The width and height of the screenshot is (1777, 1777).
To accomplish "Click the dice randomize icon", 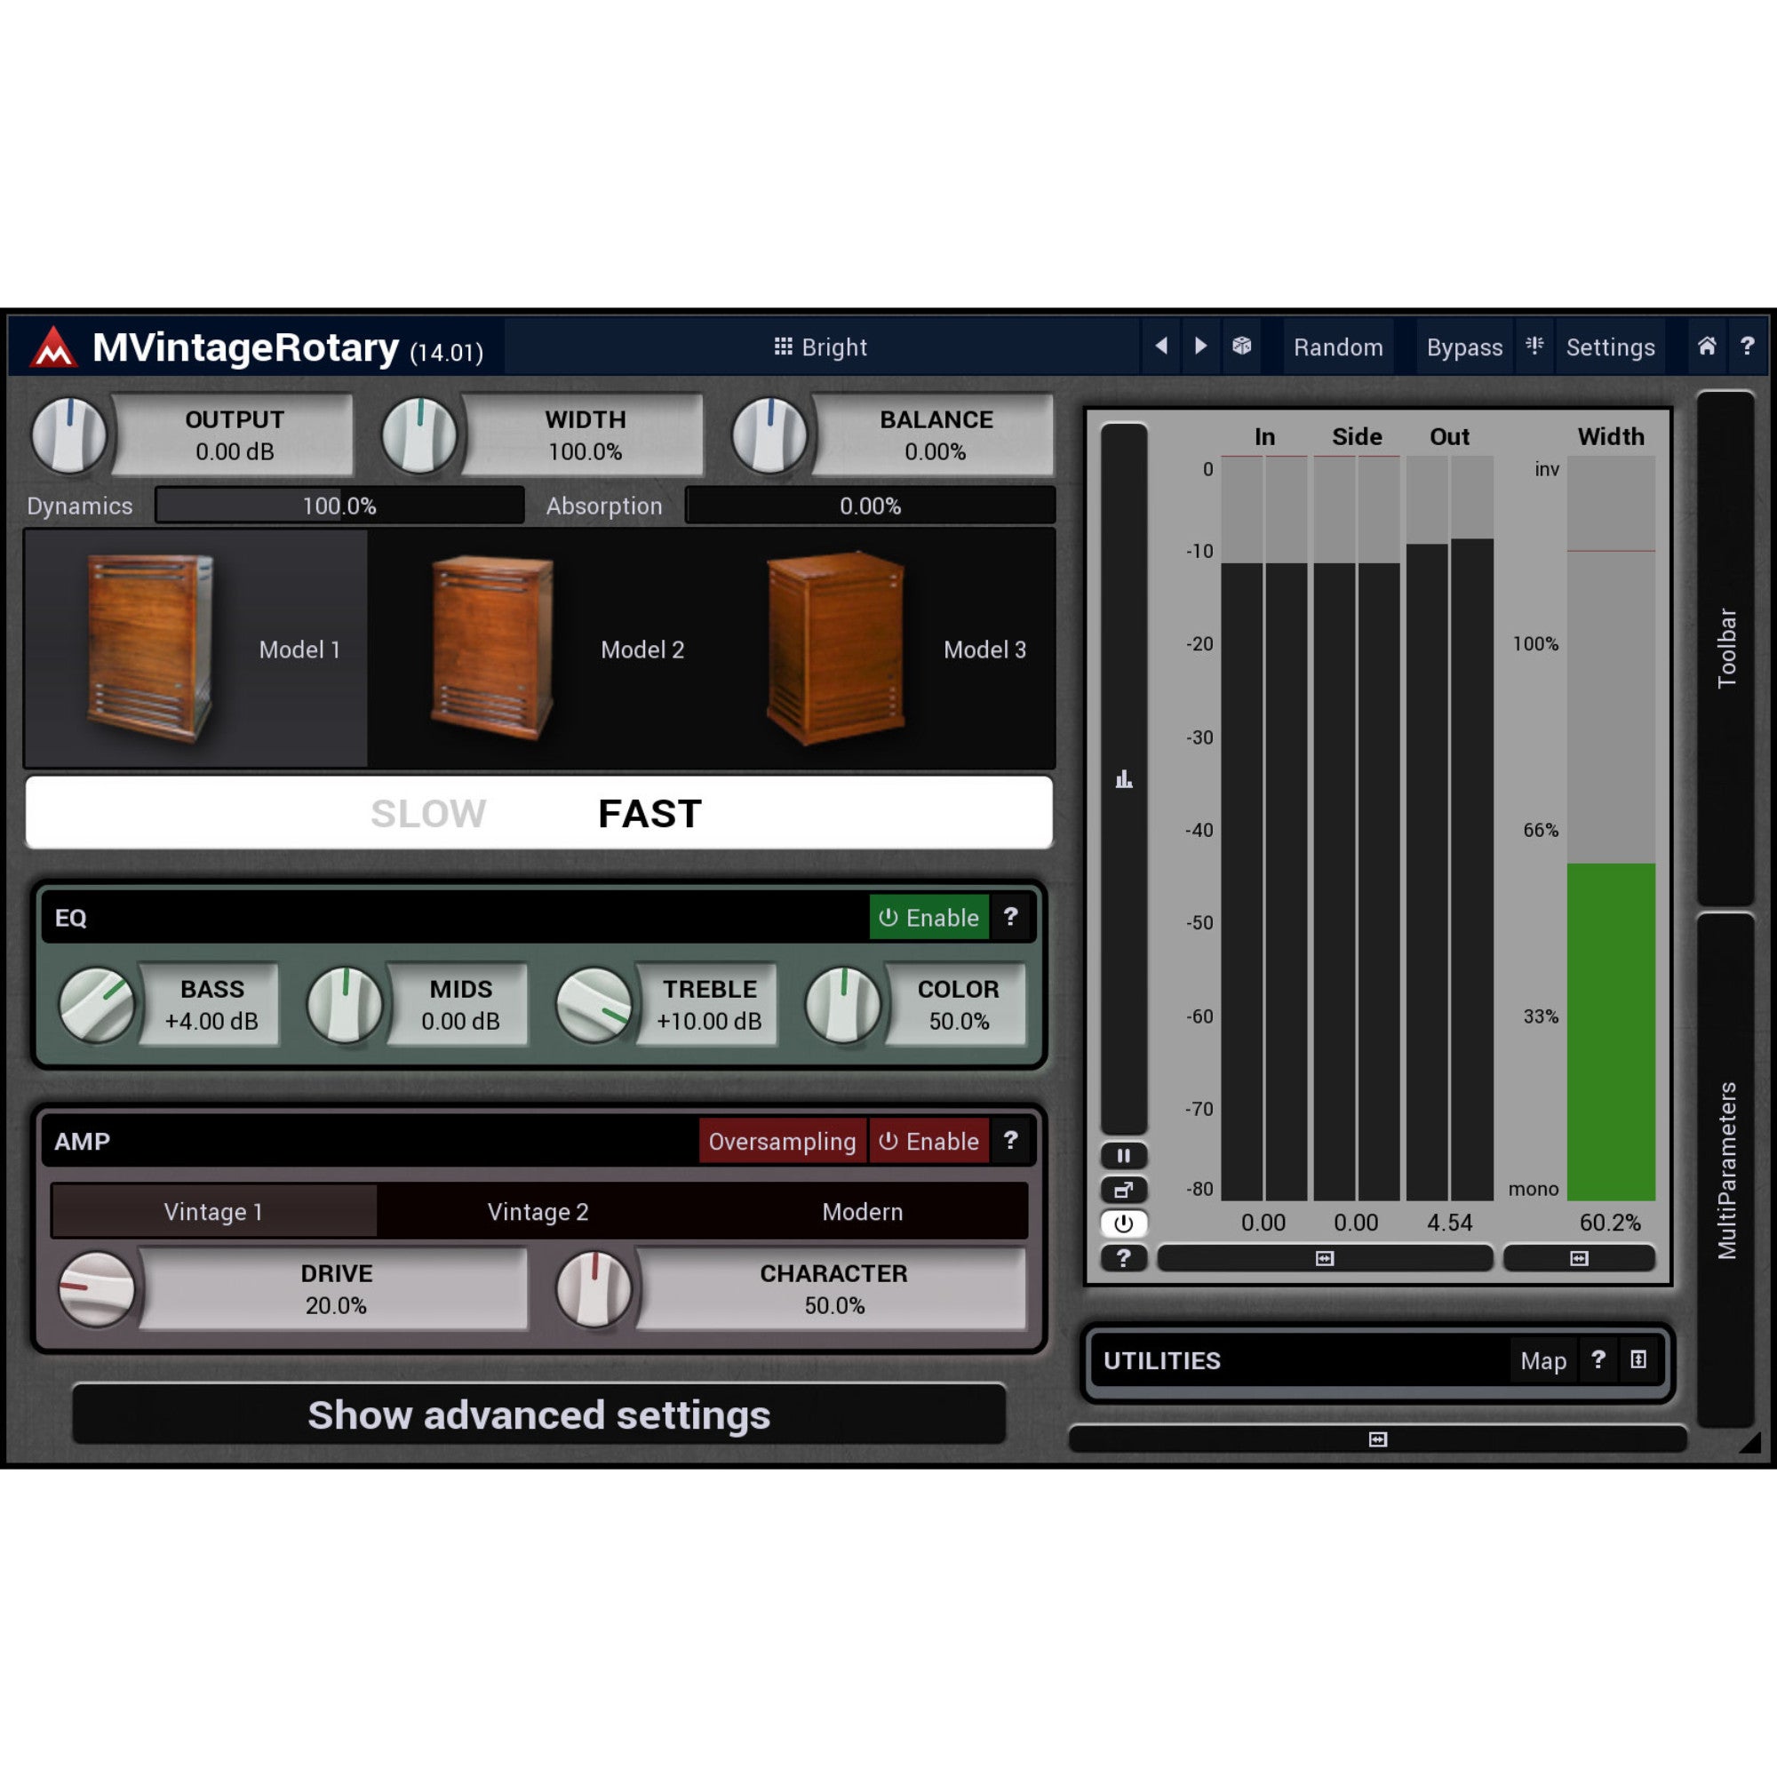I will coord(1242,346).
